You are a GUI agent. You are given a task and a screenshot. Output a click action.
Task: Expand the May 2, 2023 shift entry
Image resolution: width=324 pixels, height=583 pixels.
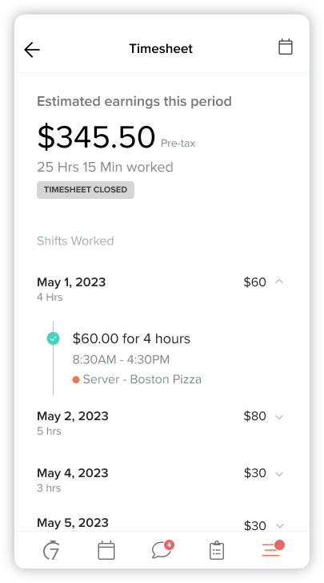coord(279,417)
